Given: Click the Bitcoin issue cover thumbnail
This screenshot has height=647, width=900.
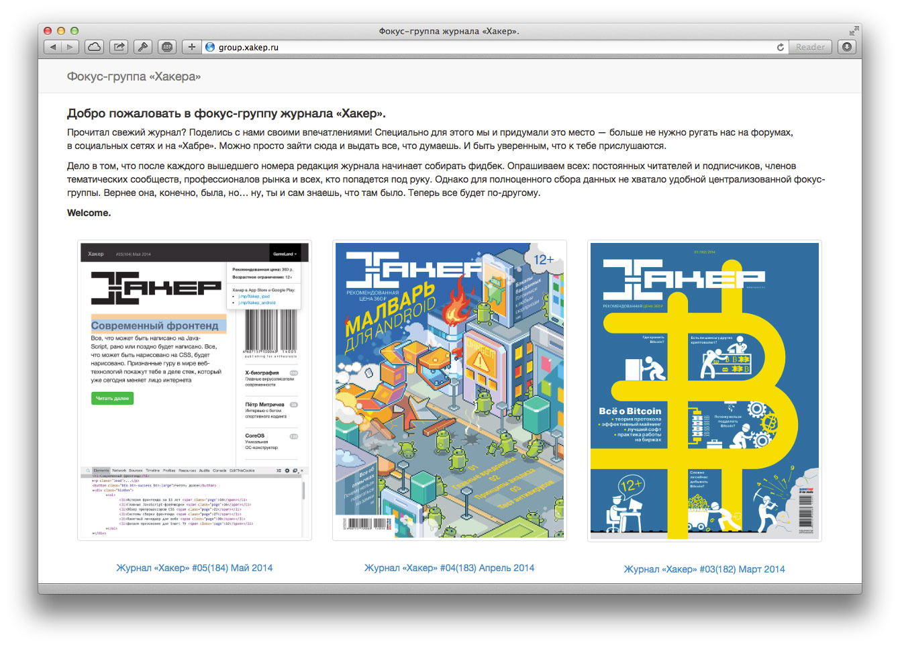Looking at the screenshot, I should click(x=705, y=391).
